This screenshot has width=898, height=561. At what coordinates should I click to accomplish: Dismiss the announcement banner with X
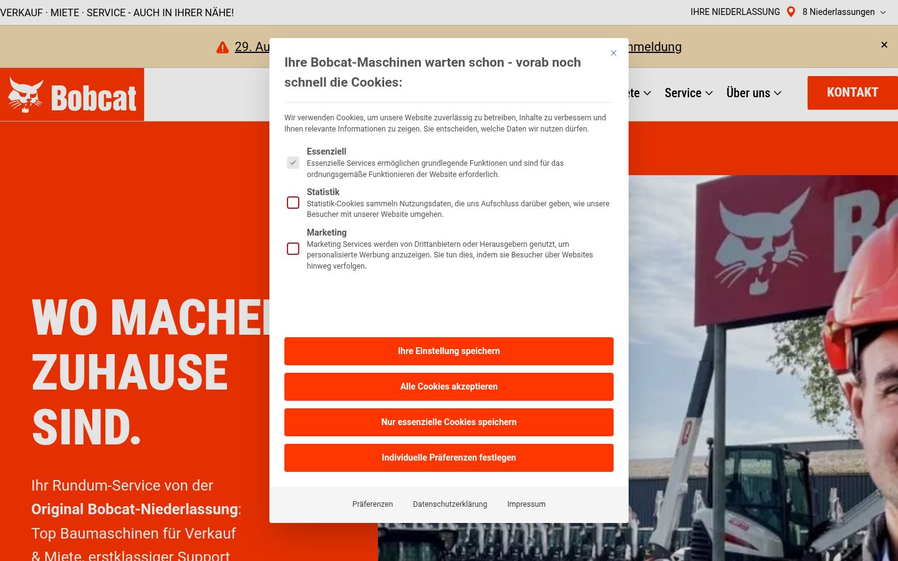point(884,45)
